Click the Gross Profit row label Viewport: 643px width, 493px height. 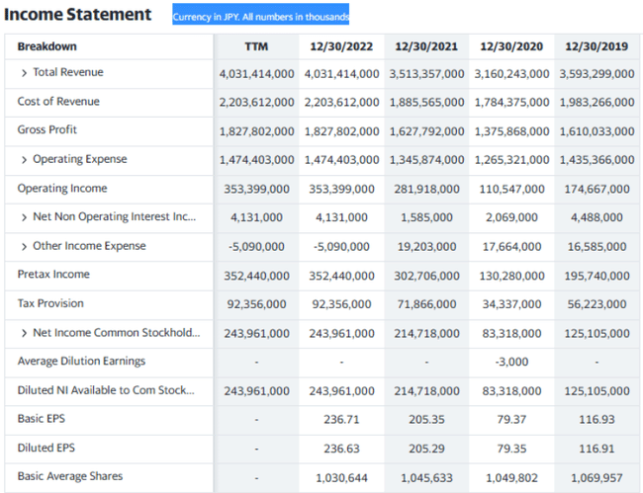point(47,130)
